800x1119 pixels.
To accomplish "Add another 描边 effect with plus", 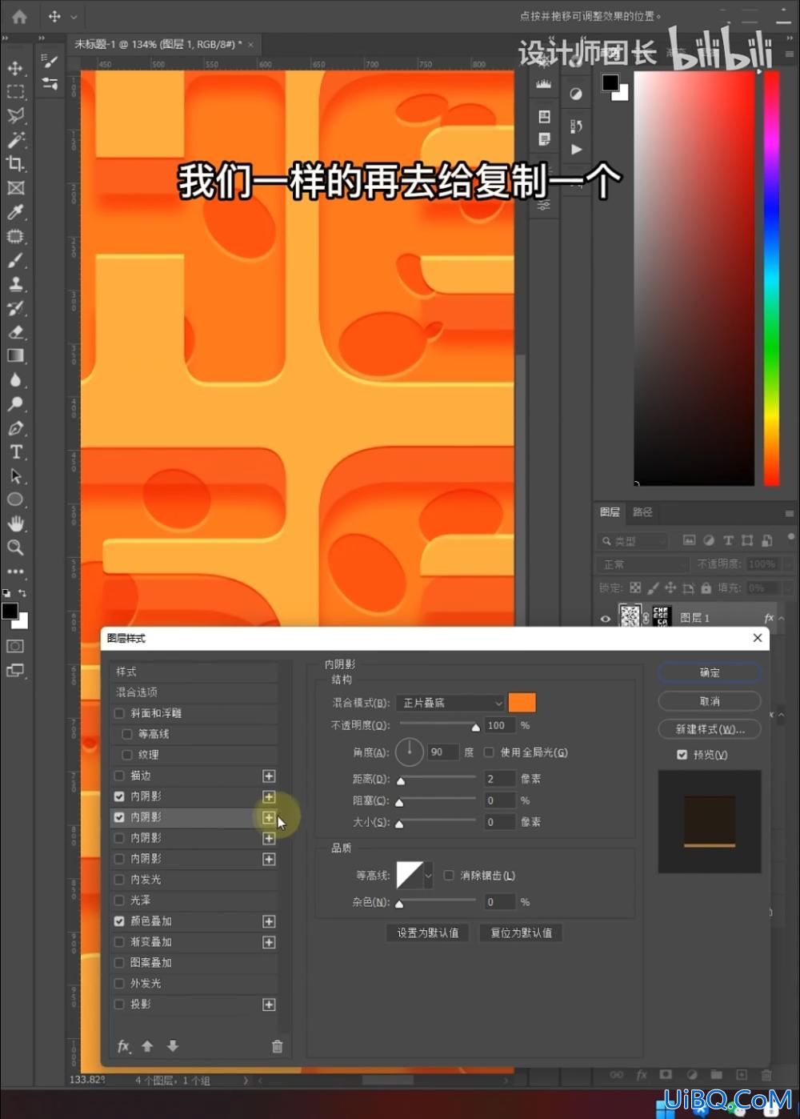I will point(269,776).
